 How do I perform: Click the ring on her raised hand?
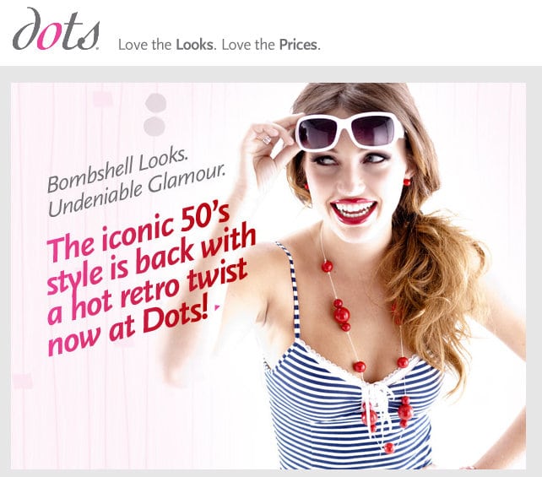267,139
